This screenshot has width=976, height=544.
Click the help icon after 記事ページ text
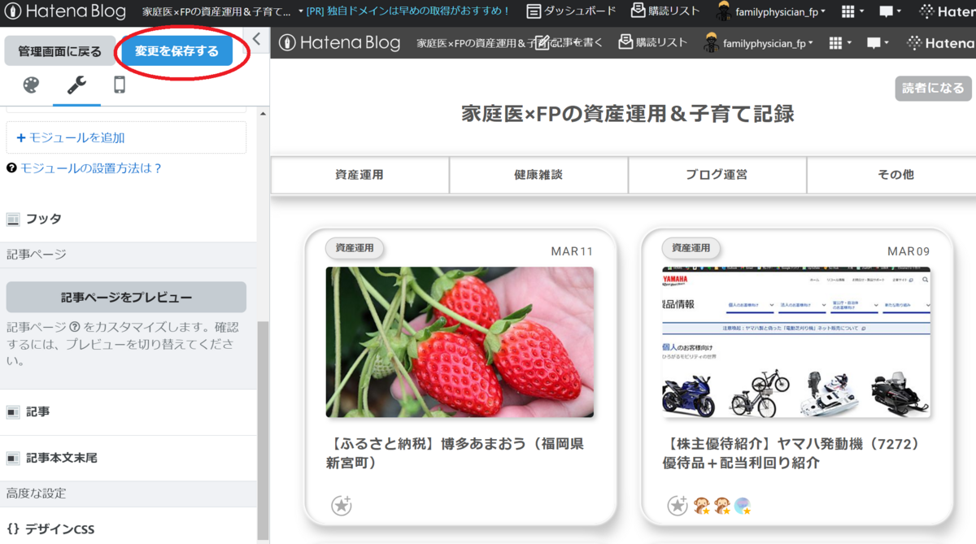pyautogui.click(x=74, y=327)
